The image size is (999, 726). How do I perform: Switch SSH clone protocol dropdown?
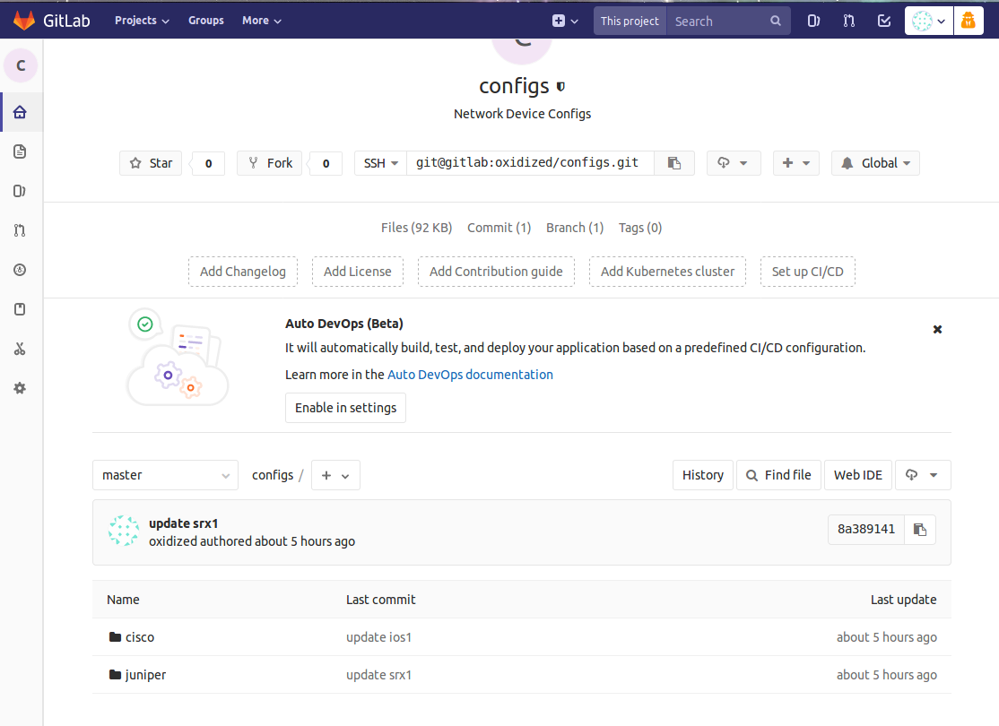click(x=380, y=163)
